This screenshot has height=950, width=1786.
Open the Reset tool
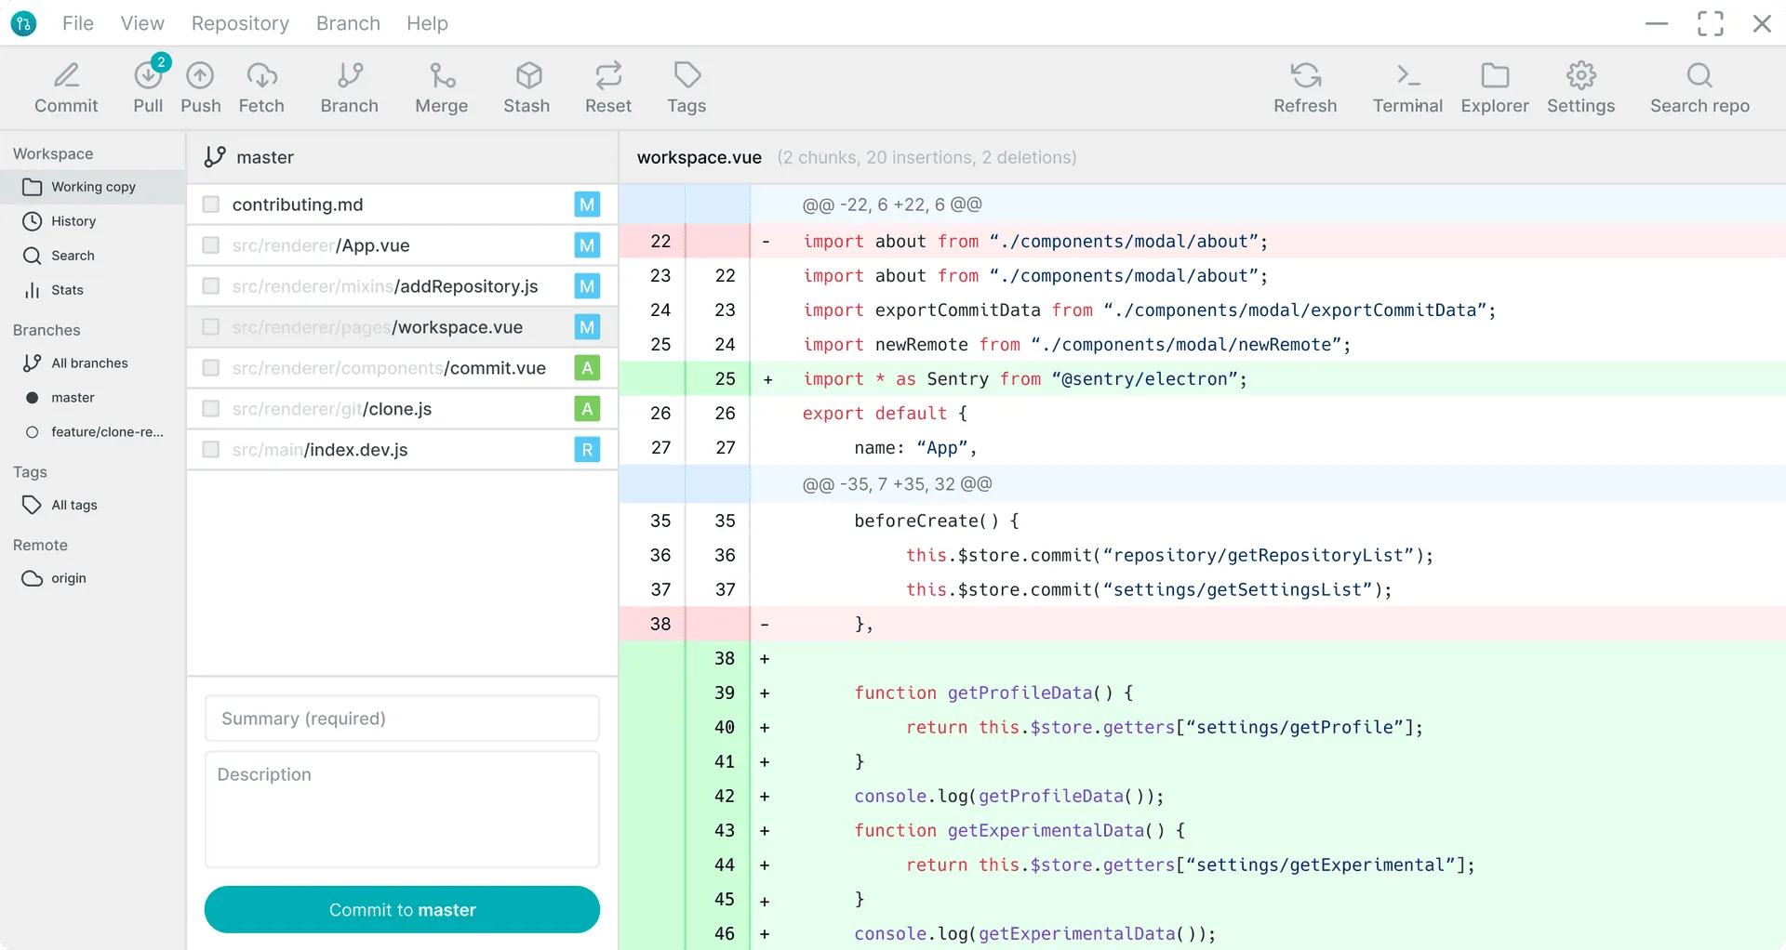(x=608, y=86)
